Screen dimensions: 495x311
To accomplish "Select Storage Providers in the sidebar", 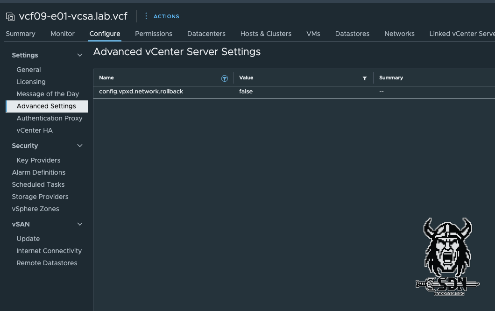I will (x=40, y=197).
